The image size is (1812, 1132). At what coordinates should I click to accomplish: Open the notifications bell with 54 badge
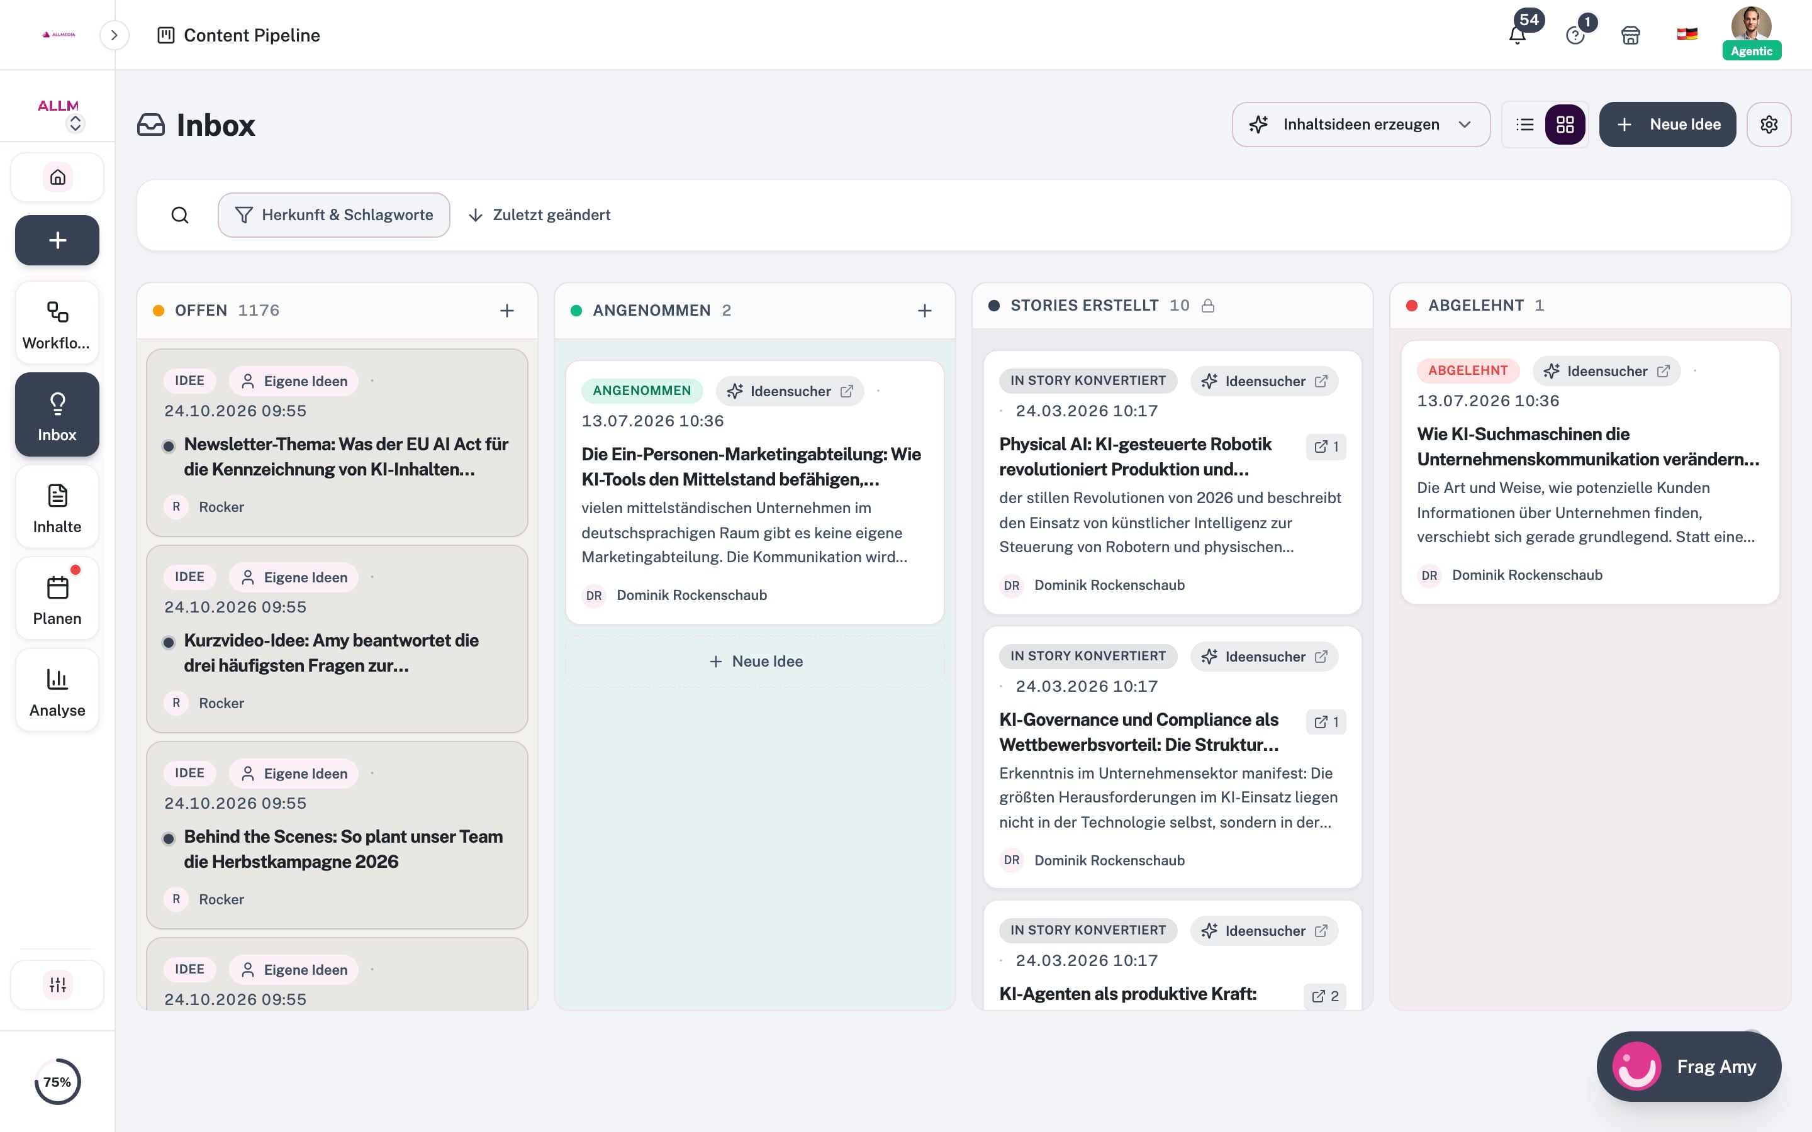(x=1518, y=35)
